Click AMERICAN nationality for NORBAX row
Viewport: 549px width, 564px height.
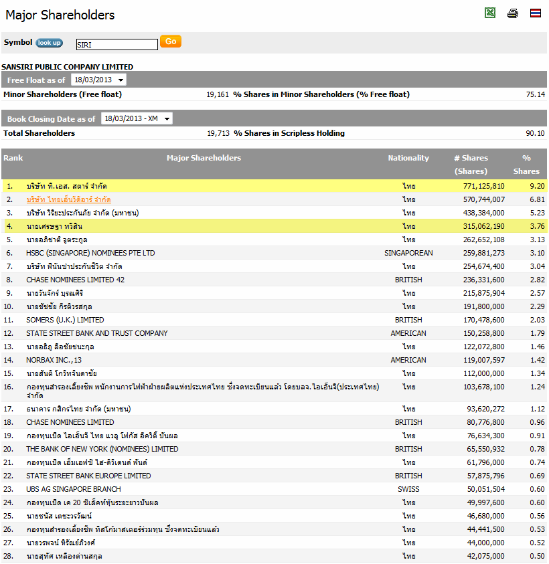click(x=408, y=360)
